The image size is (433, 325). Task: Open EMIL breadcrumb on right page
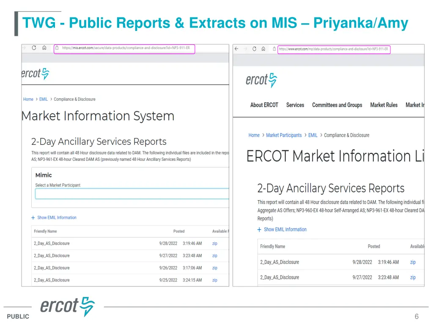coord(312,135)
